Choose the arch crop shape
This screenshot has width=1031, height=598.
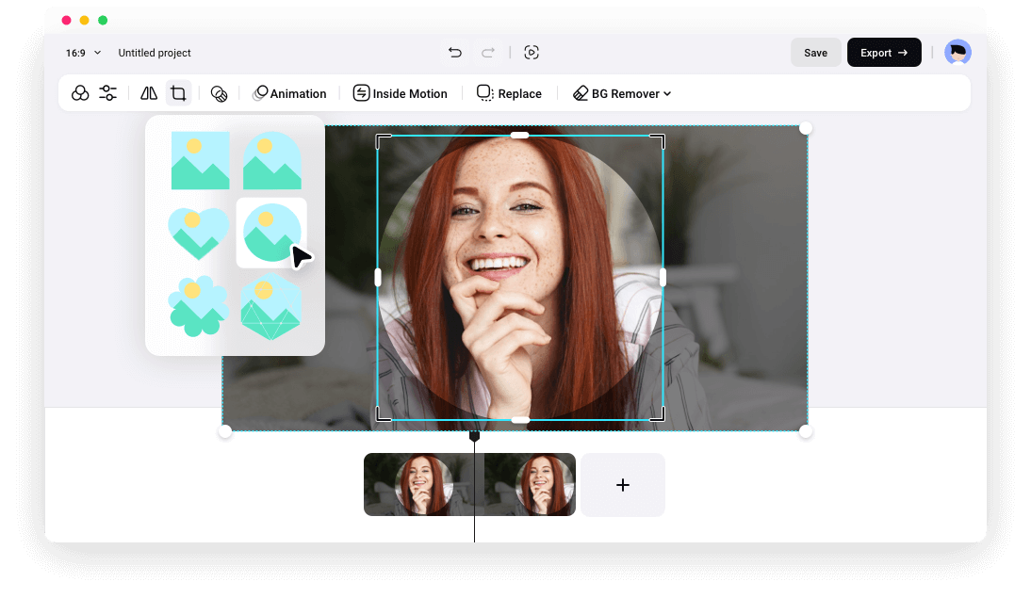pyautogui.click(x=271, y=161)
